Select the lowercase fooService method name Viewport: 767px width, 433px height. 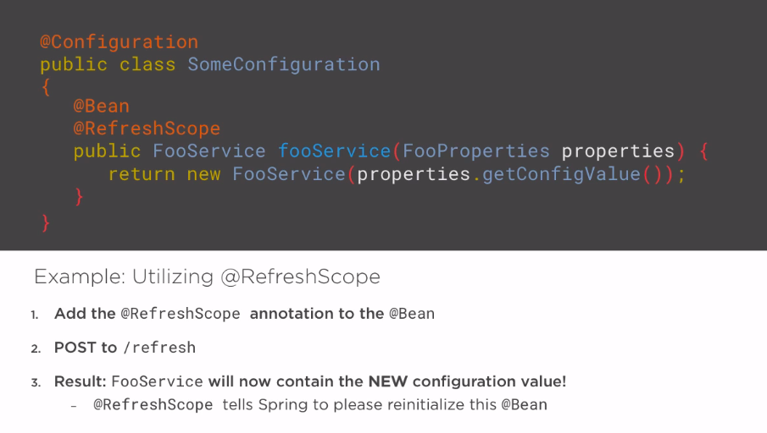click(334, 151)
